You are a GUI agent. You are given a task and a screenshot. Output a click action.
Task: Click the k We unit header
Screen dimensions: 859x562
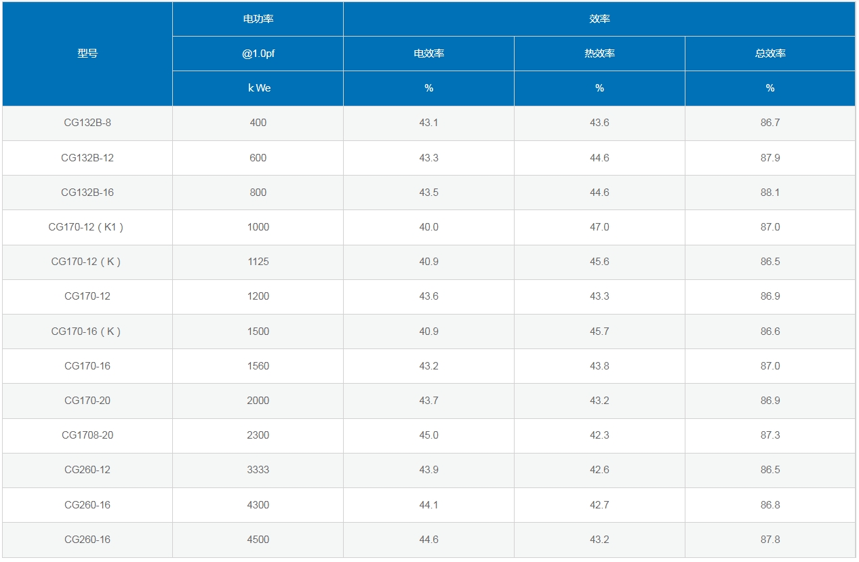[x=258, y=88]
